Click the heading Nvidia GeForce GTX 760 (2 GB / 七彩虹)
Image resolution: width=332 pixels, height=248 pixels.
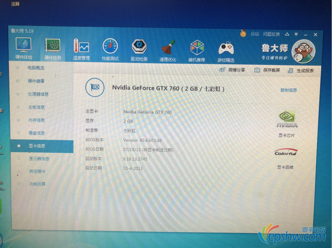click(x=168, y=88)
